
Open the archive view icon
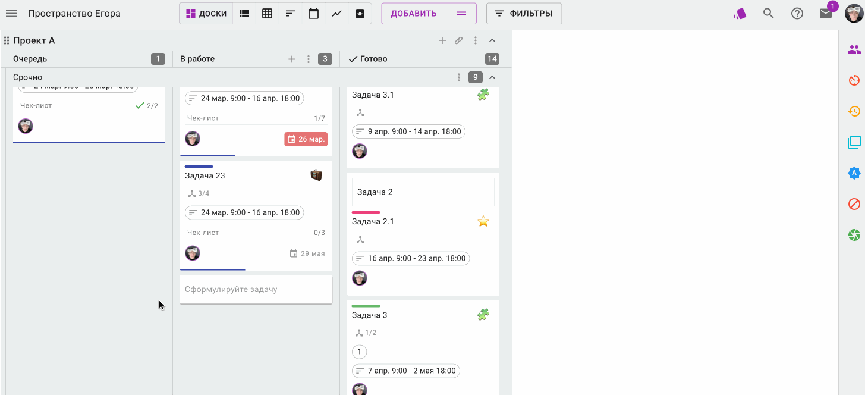click(x=360, y=13)
